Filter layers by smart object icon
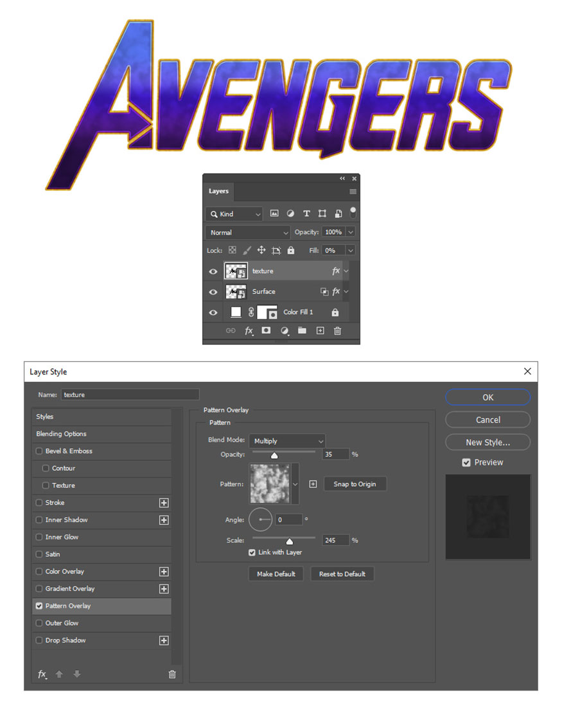The height and width of the screenshot is (708, 562). pyautogui.click(x=338, y=213)
